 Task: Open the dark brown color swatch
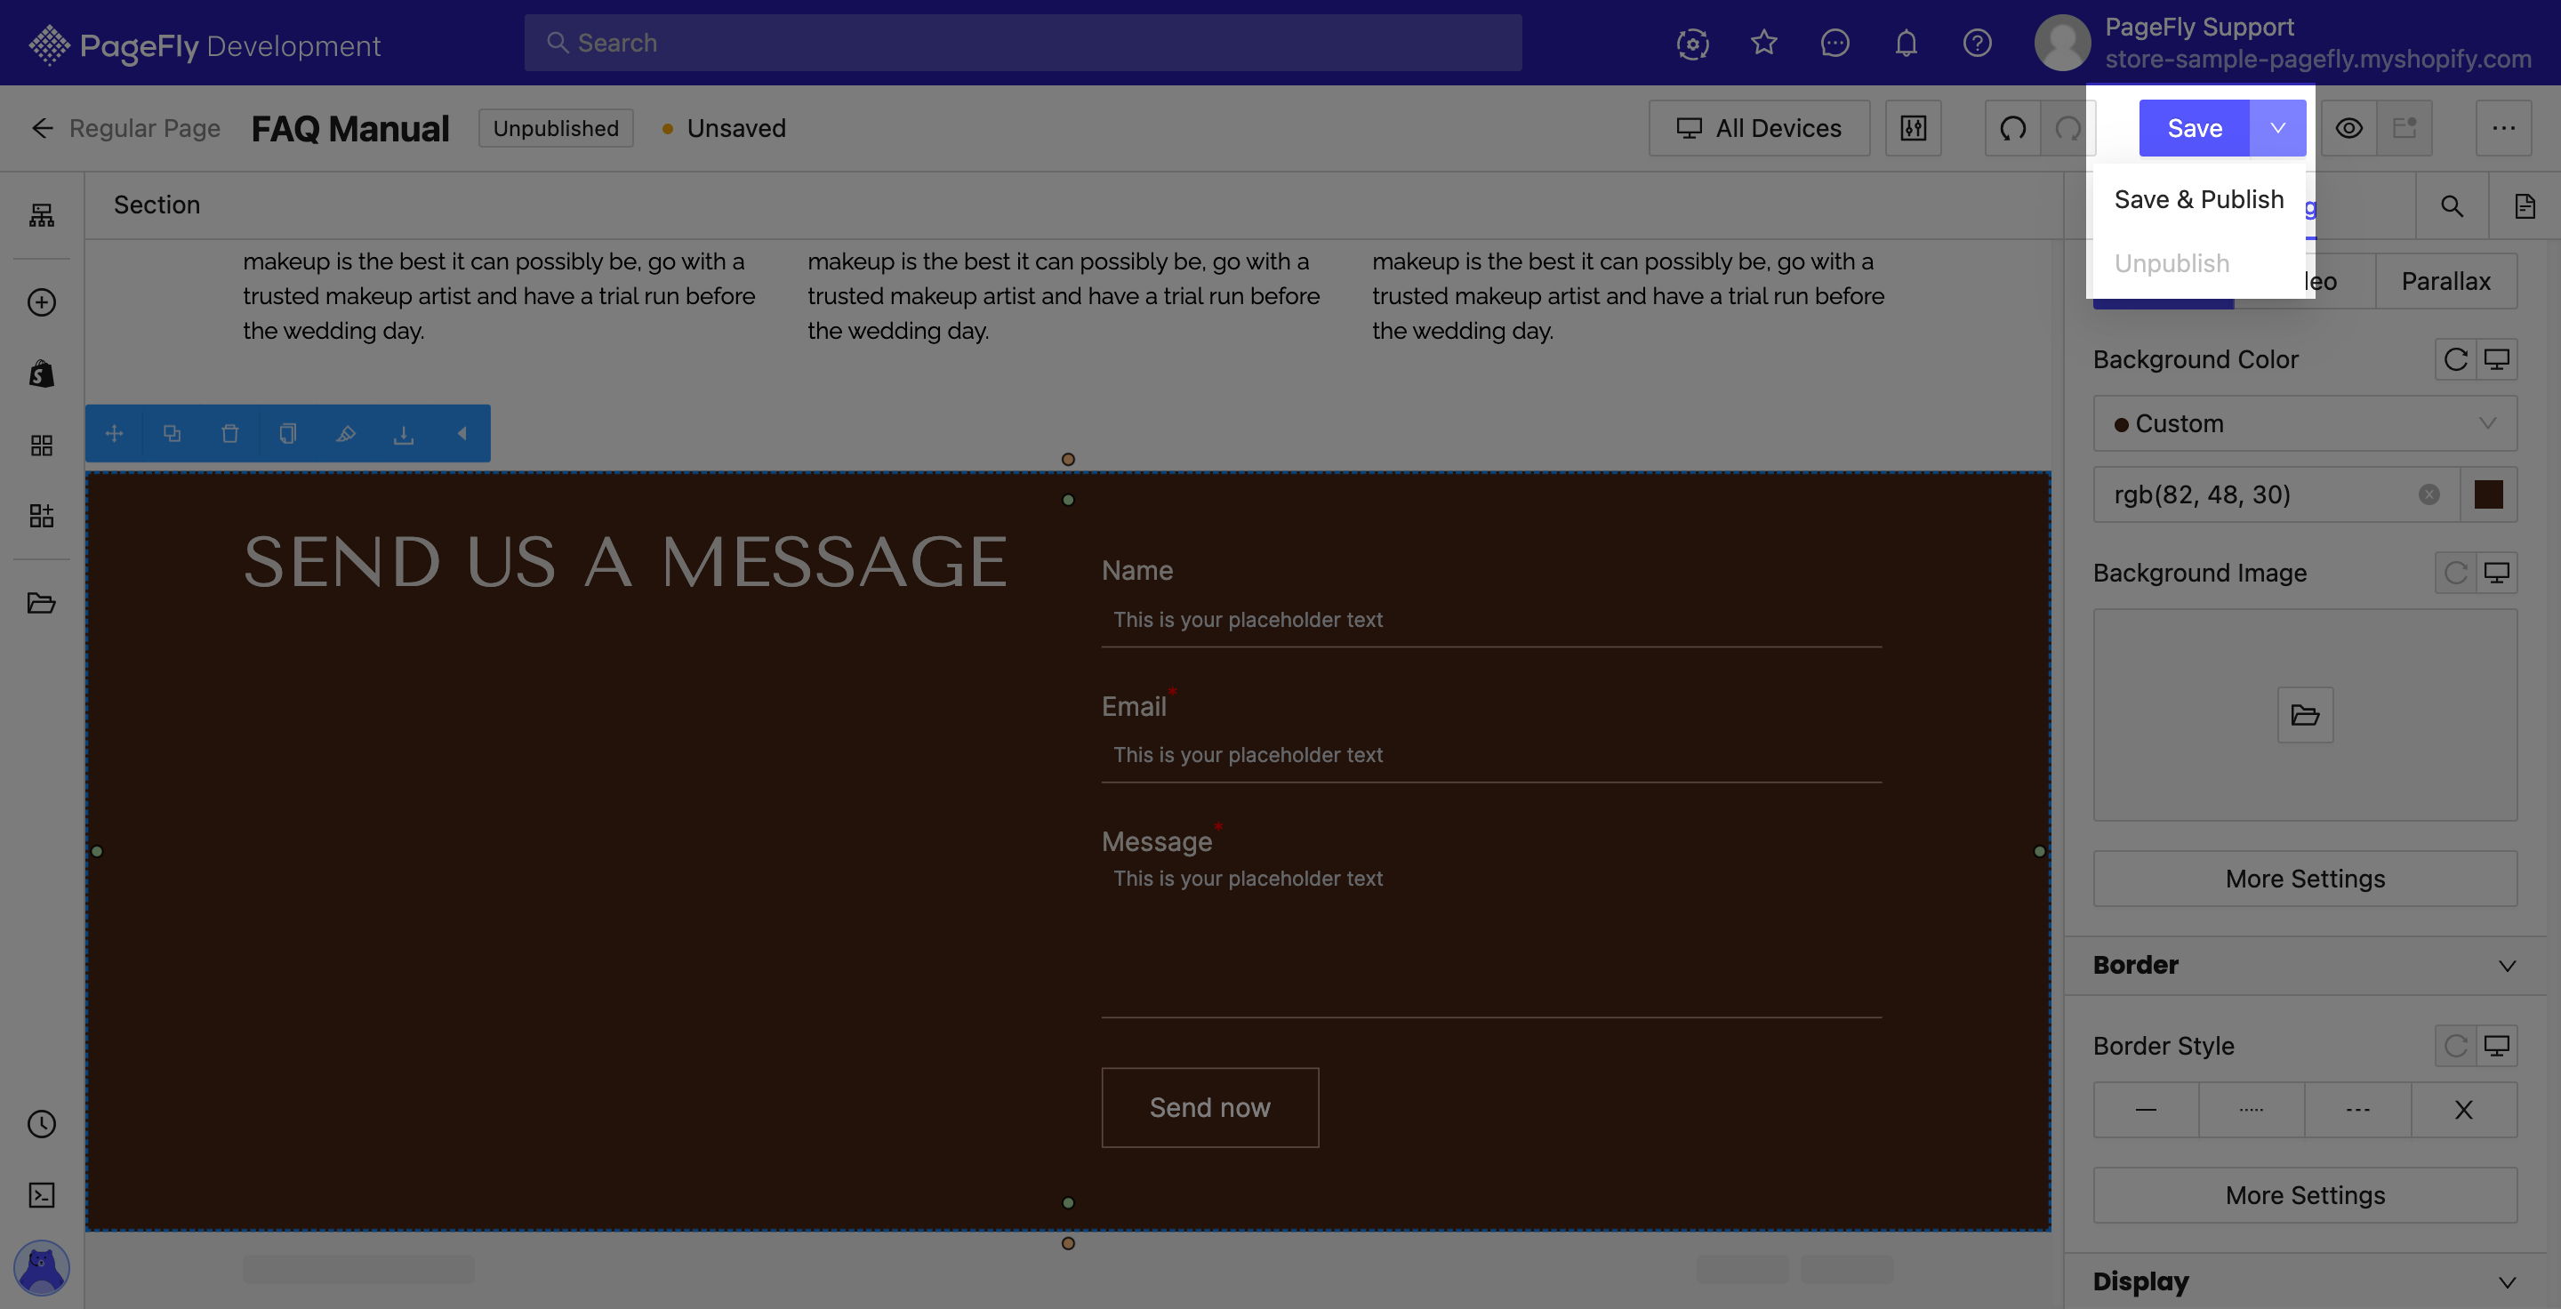click(x=2488, y=494)
